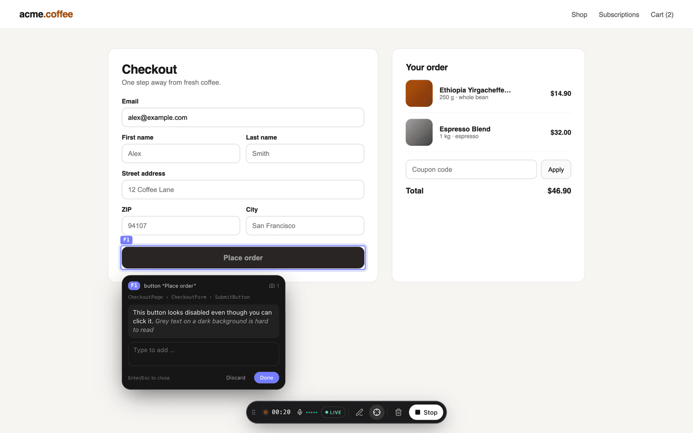Screen dimensions: 693x433
Task: Click the Ethiopia Yirgacheffe product thumbnail
Action: (x=419, y=93)
